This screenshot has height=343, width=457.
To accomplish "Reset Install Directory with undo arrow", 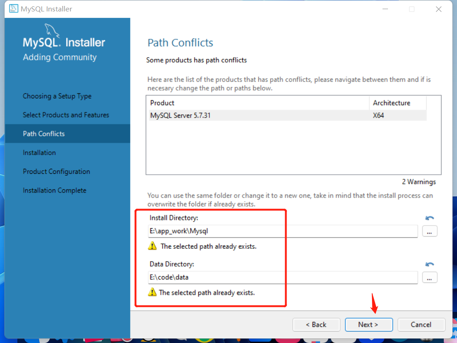I will pos(430,218).
